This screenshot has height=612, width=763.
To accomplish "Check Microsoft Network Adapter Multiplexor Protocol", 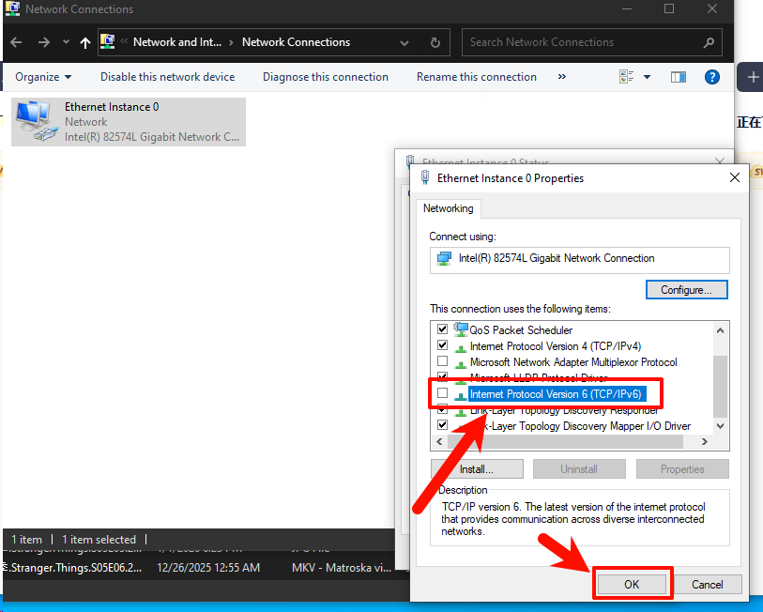I will (x=443, y=362).
